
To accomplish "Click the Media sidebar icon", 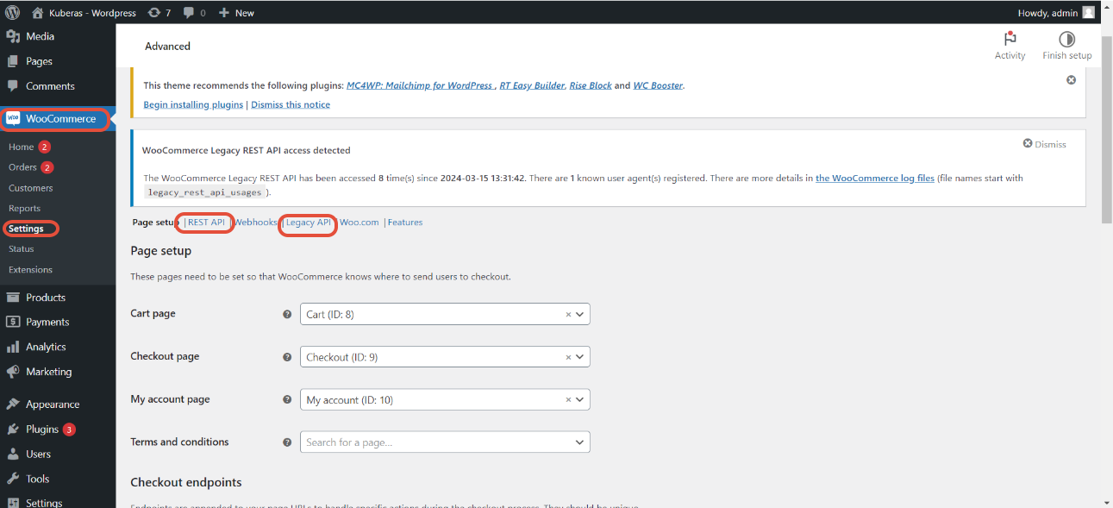I will pos(12,36).
